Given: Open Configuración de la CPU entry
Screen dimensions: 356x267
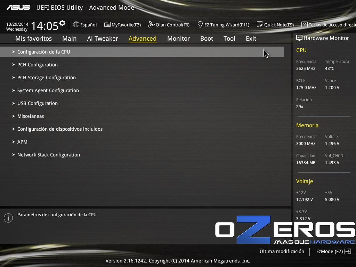Looking at the screenshot, I should (142, 52).
